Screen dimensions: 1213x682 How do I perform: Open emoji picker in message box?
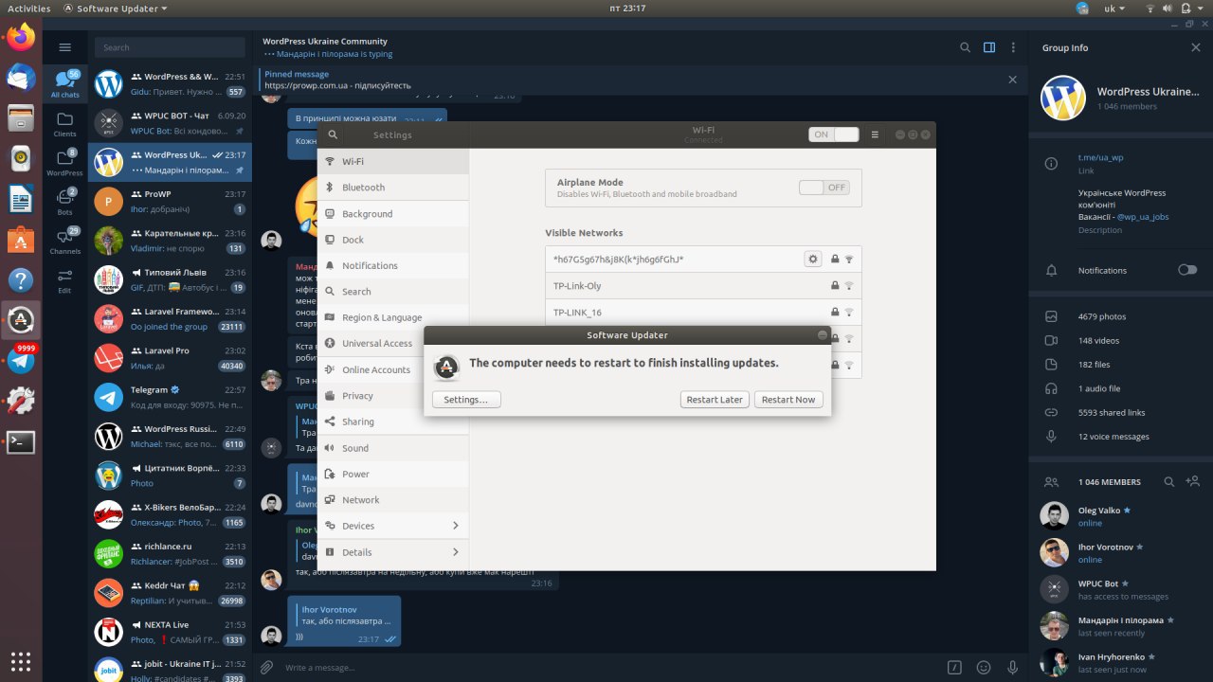click(x=984, y=668)
